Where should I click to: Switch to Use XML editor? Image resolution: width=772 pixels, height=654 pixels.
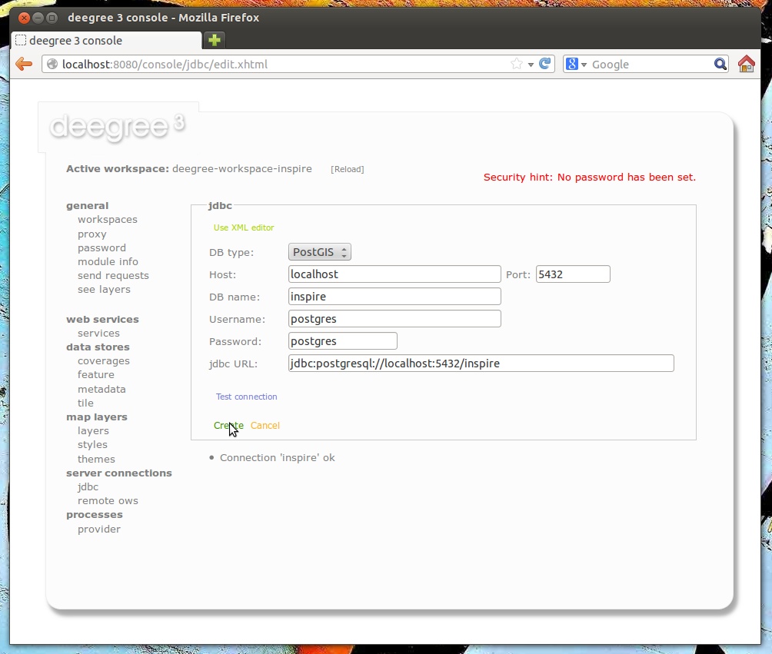pos(243,227)
